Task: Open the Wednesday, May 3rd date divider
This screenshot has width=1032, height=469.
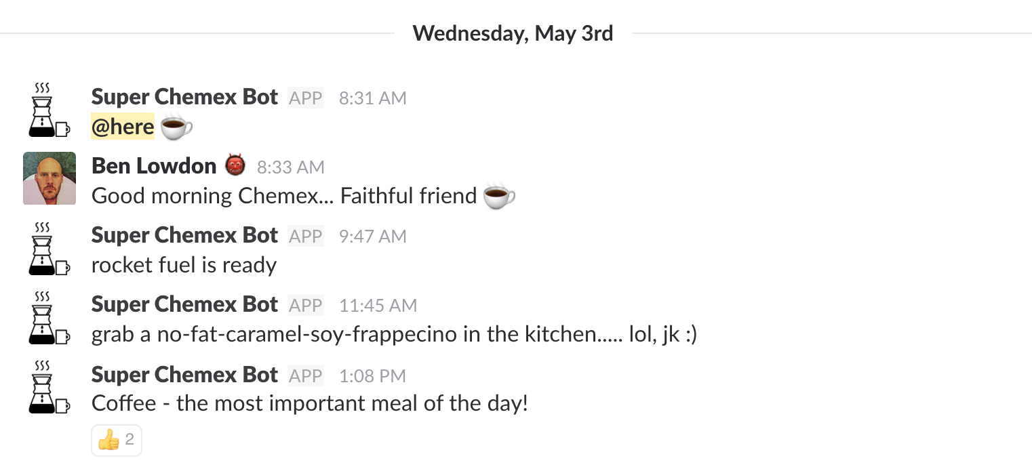Action: [x=513, y=33]
